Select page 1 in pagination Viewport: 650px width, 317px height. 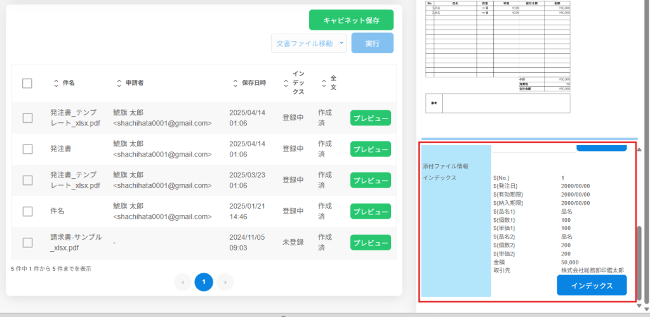(x=204, y=281)
